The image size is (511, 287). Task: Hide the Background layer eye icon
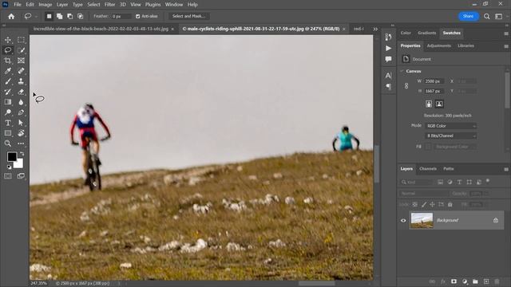point(403,220)
